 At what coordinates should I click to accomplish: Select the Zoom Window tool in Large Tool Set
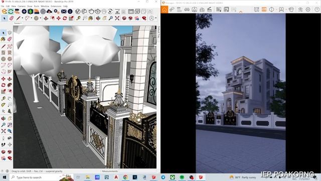pos(10,125)
